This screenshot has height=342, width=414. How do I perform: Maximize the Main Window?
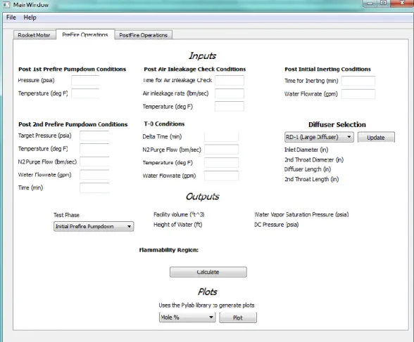click(383, 3)
